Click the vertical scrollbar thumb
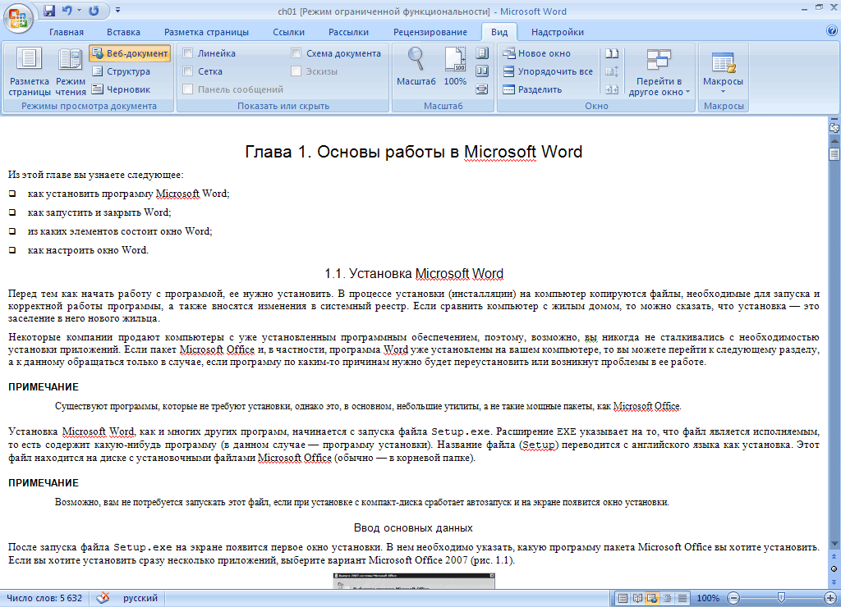 click(834, 154)
